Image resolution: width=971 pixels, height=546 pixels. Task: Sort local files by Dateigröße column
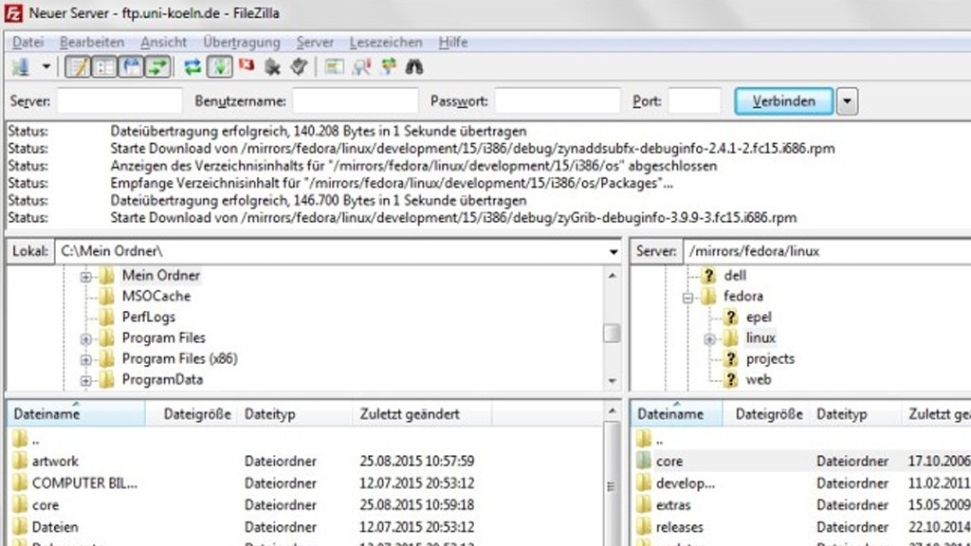click(x=192, y=413)
